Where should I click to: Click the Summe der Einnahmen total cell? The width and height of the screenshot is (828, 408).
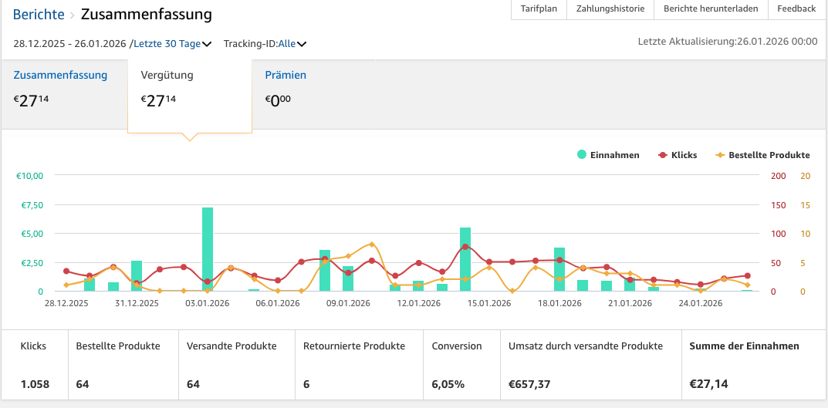click(x=744, y=366)
